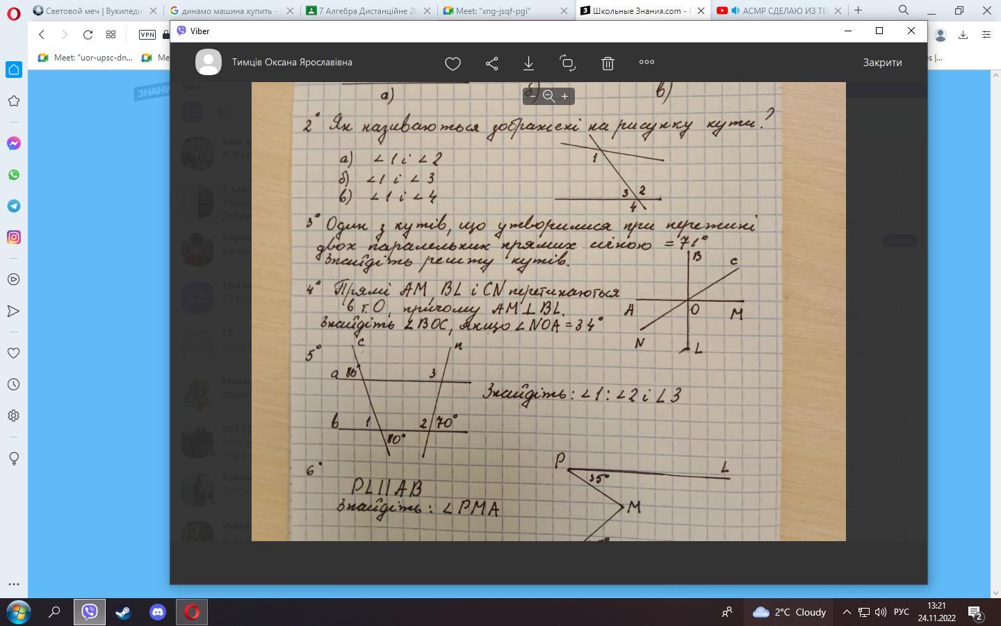Open the Speed Dial grid button
Screen dimensions: 1001x626
(111, 35)
